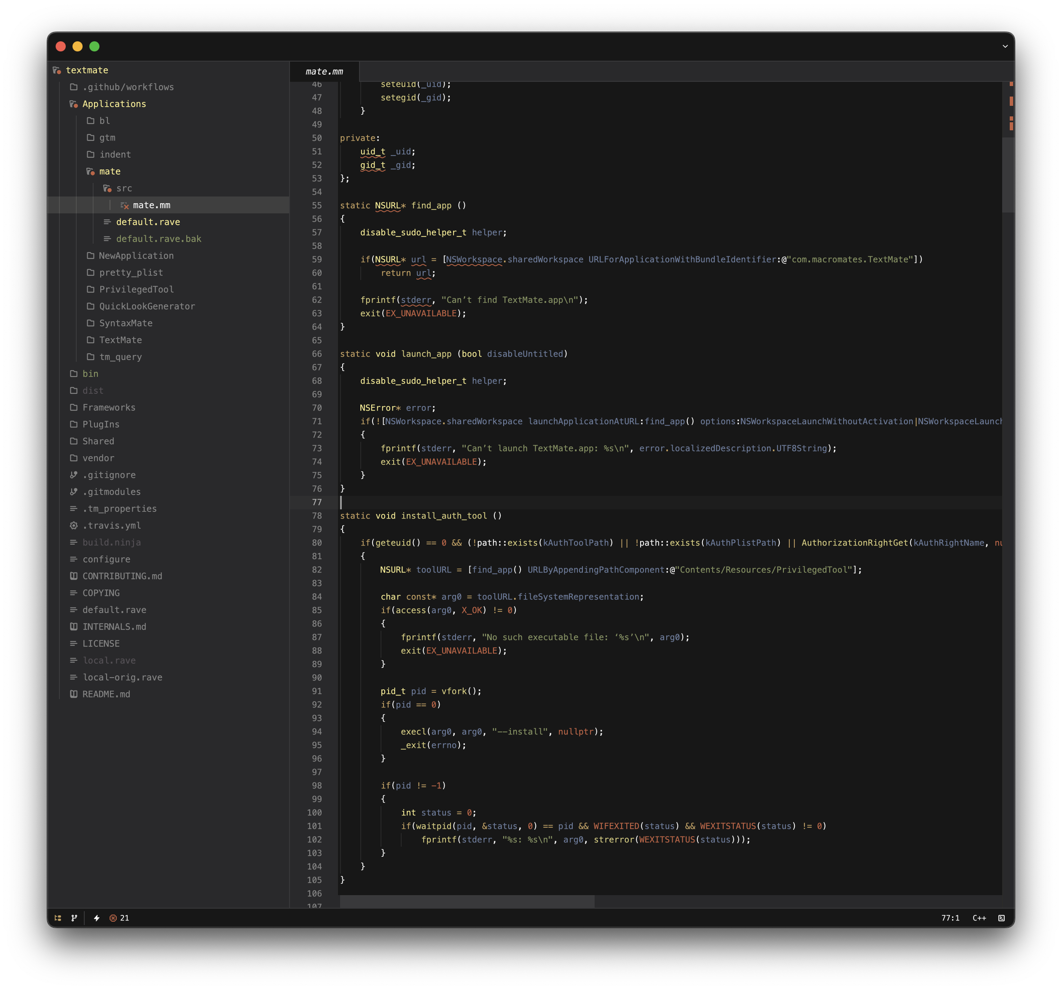Click line number 78 in gutter
1062x990 pixels.
pos(317,516)
